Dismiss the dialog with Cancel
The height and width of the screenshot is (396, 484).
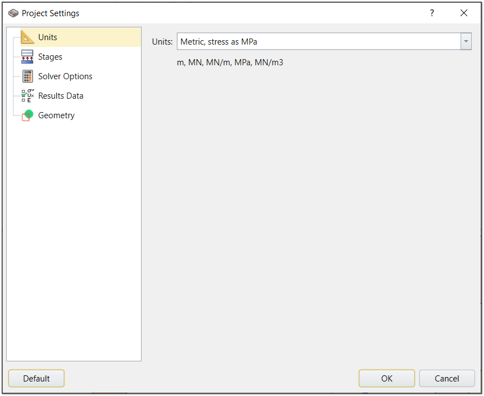tap(447, 378)
